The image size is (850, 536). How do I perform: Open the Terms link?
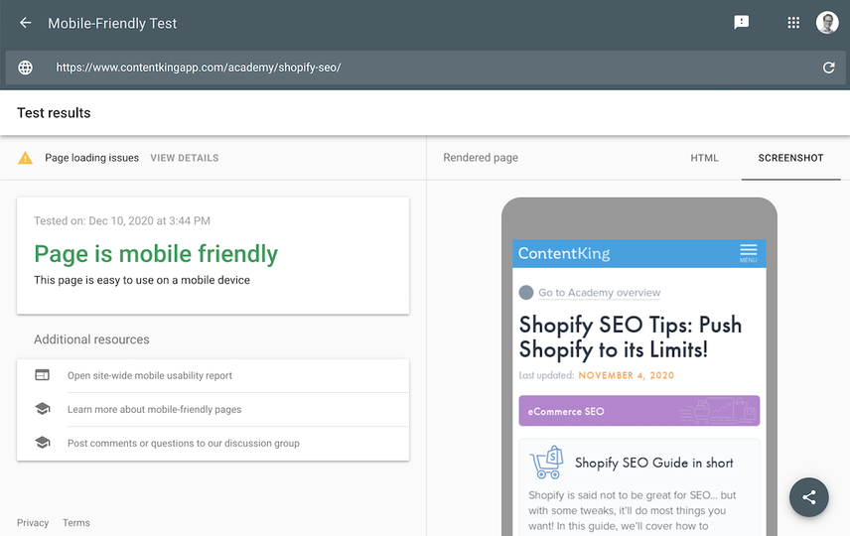75,522
